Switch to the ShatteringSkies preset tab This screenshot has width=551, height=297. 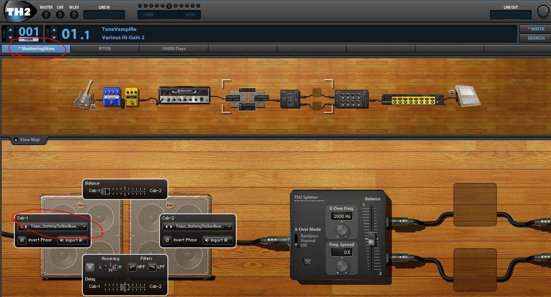coord(36,49)
